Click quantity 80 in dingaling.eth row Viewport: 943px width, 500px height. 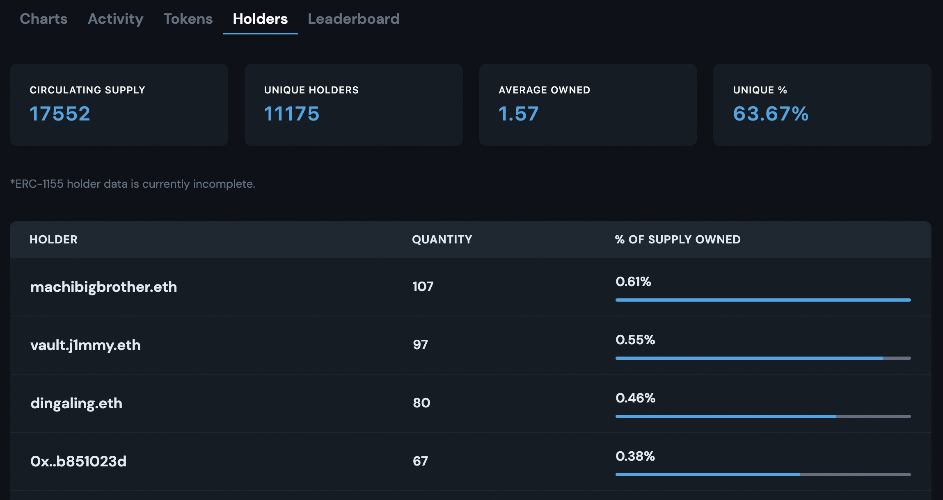pyautogui.click(x=421, y=402)
